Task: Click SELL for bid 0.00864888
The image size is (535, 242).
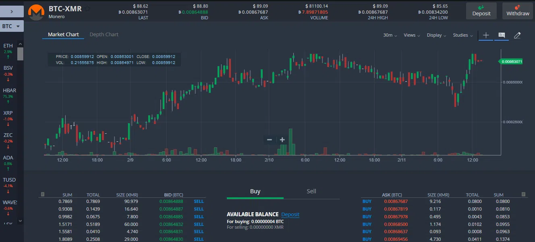Action: pos(199,201)
